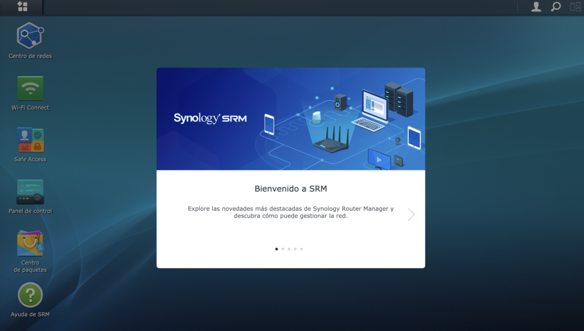Select the fourth carousel dot

click(295, 249)
